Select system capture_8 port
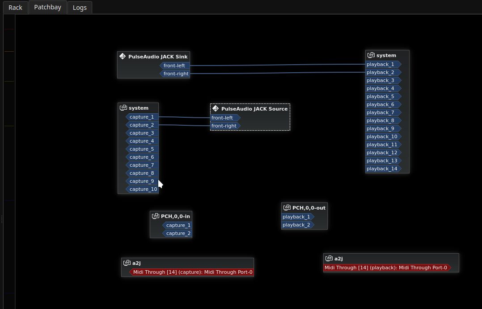 coord(142,173)
